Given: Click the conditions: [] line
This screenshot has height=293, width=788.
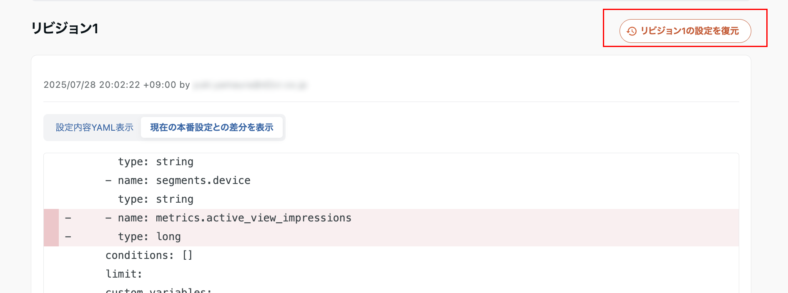Looking at the screenshot, I should click(149, 256).
